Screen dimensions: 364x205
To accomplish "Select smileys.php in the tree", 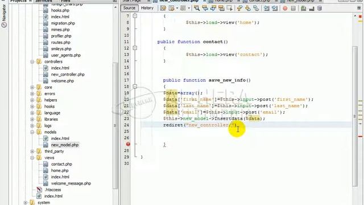I will coord(61,49).
